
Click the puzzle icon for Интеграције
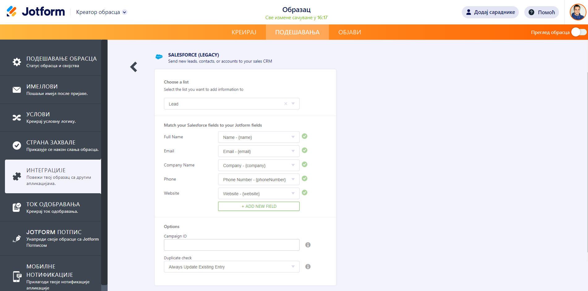click(17, 176)
